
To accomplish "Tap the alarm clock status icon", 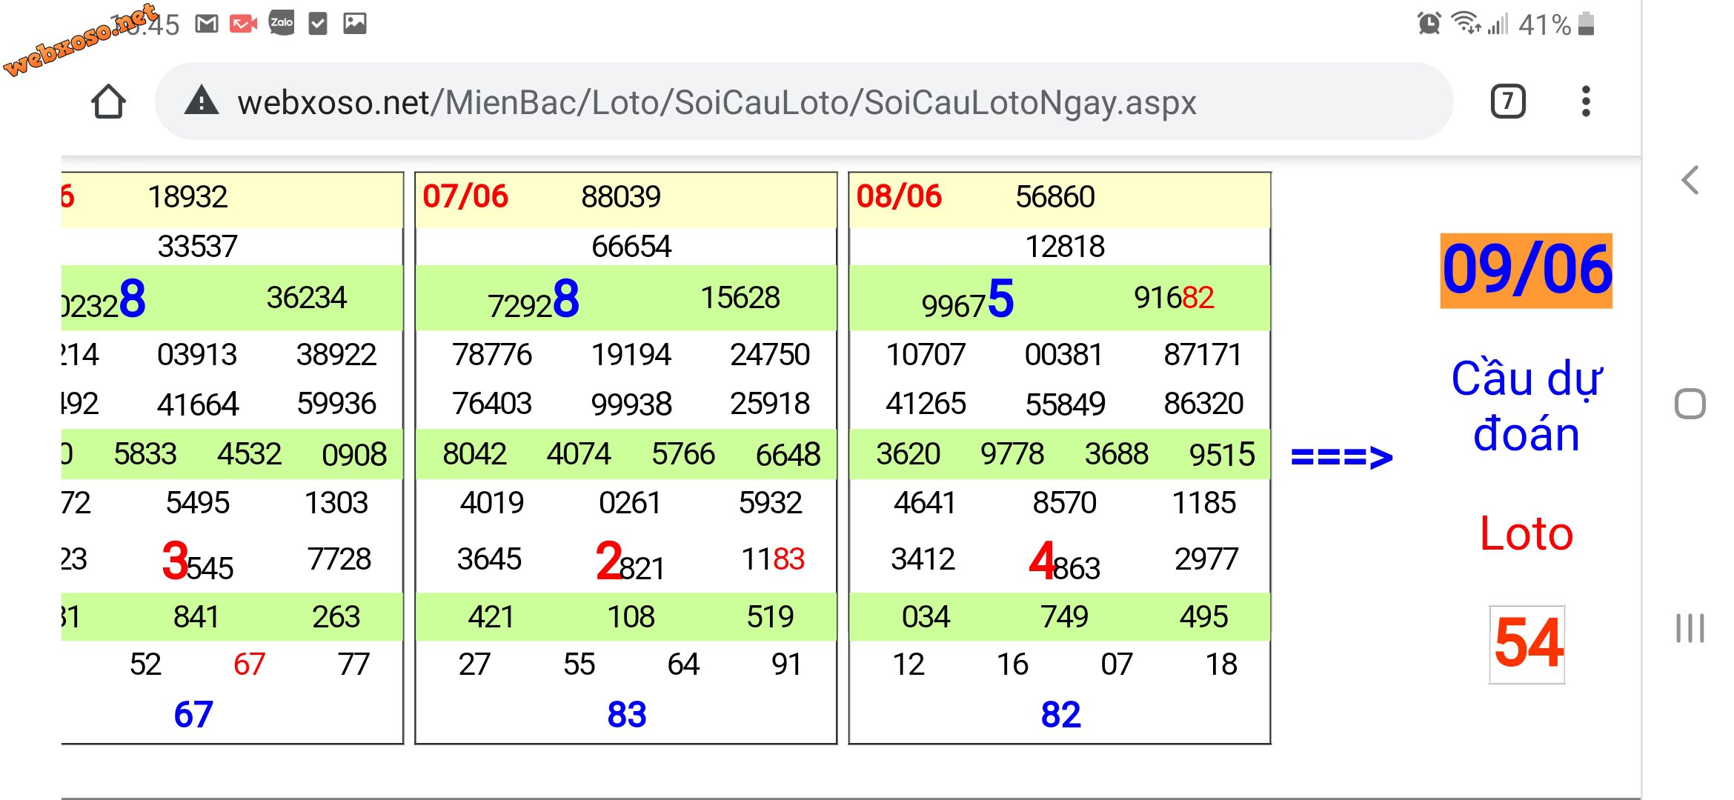I will [1429, 24].
